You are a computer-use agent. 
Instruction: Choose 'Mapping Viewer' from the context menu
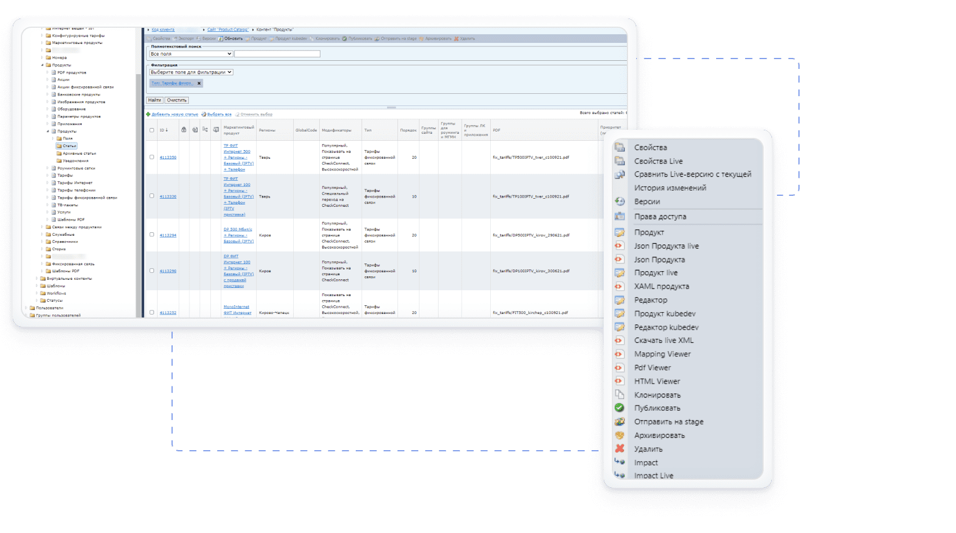click(662, 354)
